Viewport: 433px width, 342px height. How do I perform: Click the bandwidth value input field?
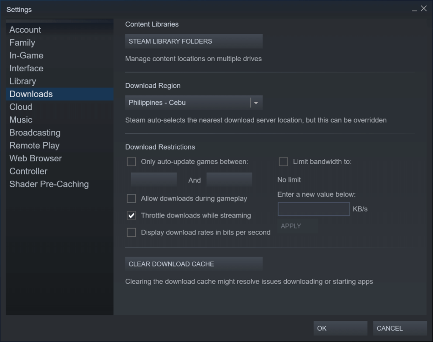click(313, 209)
